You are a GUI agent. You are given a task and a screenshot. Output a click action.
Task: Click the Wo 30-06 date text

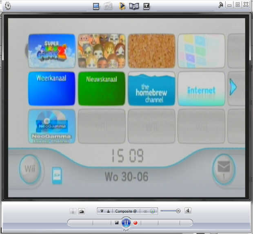point(126,176)
